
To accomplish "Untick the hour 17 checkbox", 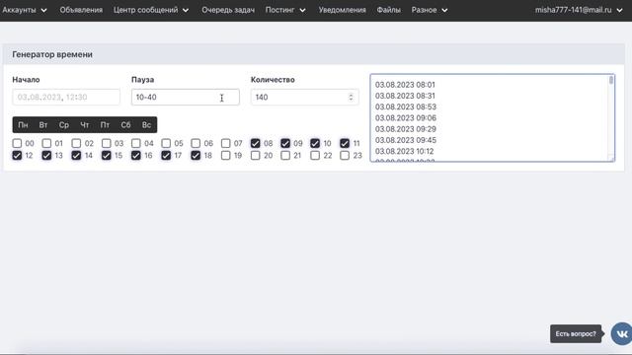I will point(166,156).
